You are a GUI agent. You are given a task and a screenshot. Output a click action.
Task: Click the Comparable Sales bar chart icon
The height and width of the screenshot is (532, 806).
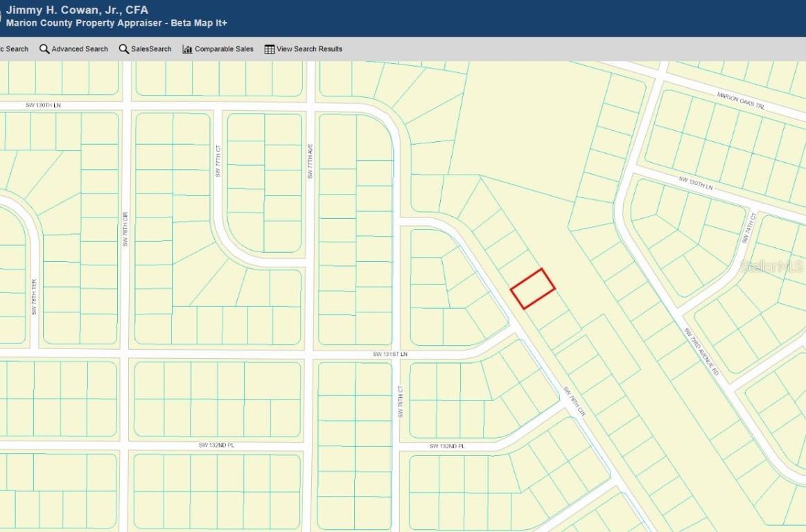point(186,48)
